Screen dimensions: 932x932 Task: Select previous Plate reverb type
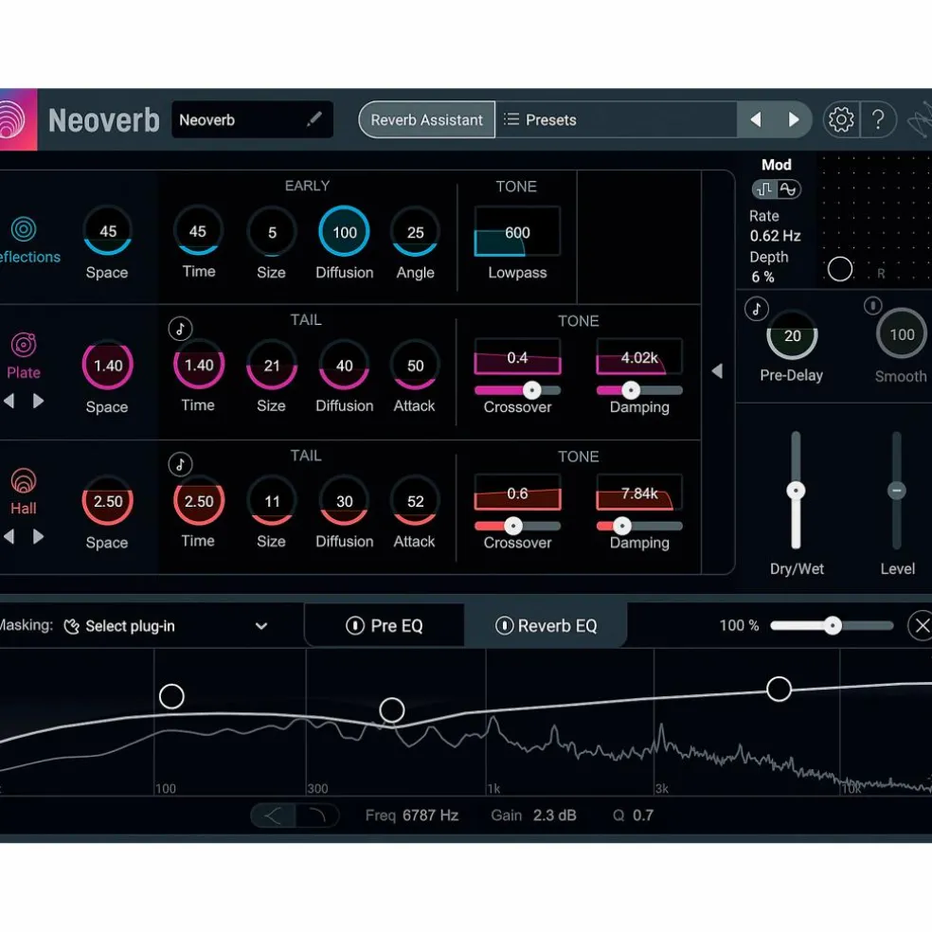[x=9, y=402]
